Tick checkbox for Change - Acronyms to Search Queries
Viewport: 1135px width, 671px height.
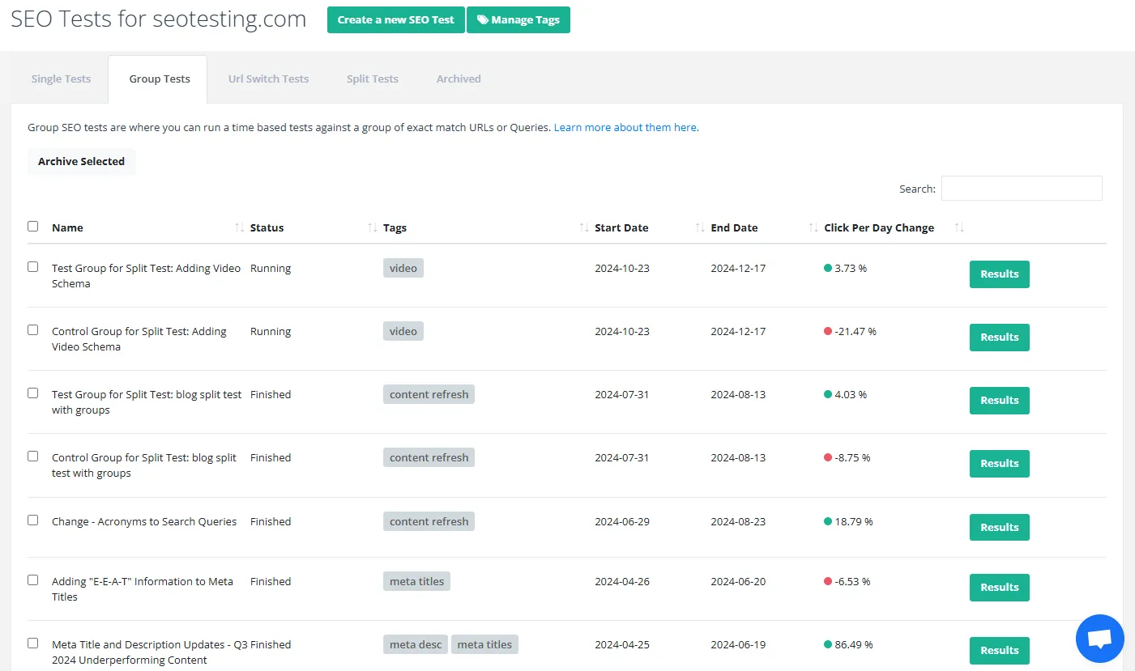click(33, 520)
